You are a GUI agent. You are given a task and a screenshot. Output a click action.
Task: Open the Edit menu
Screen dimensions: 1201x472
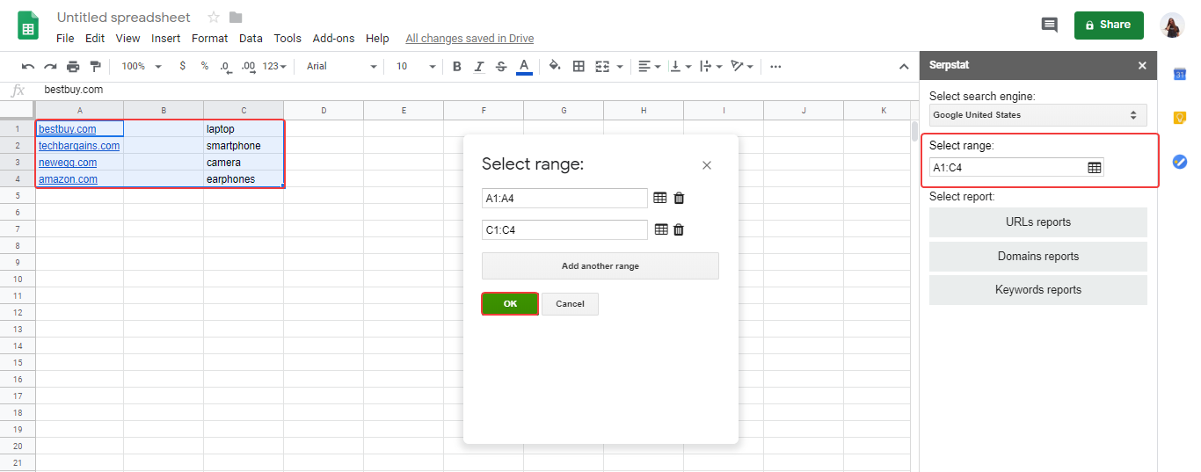(x=95, y=39)
